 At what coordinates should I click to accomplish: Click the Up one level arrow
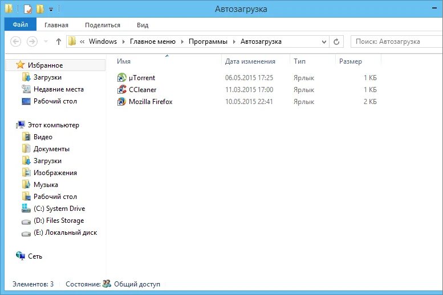pos(59,41)
